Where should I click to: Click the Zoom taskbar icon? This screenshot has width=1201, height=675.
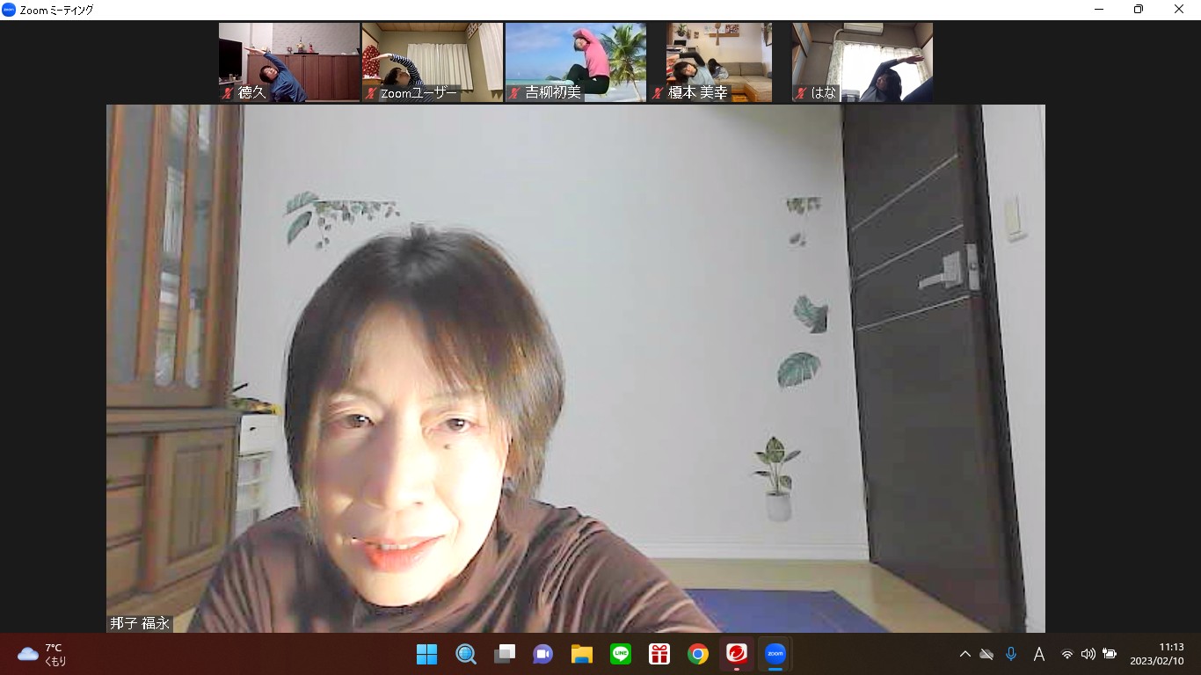point(775,654)
